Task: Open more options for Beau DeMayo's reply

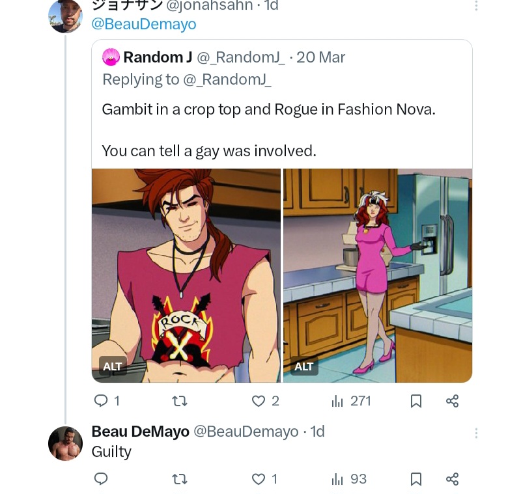Action: click(476, 433)
